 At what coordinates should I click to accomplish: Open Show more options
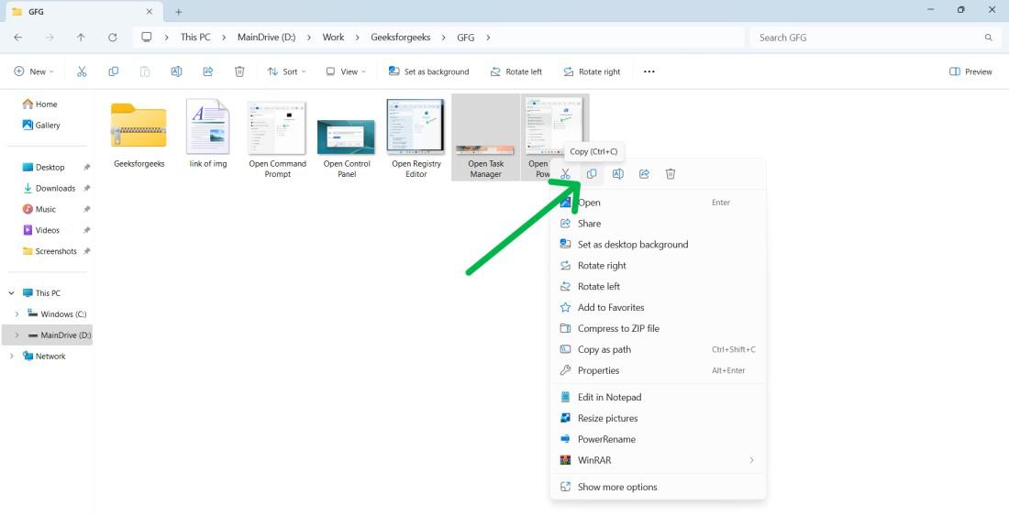point(658,487)
